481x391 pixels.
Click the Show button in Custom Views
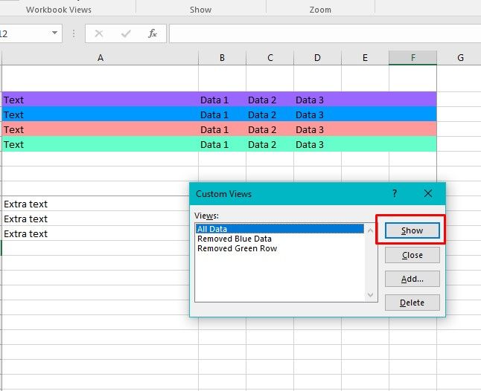coord(412,230)
